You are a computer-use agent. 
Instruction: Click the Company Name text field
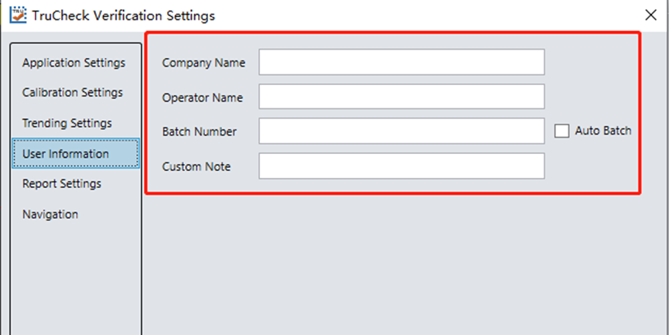401,63
